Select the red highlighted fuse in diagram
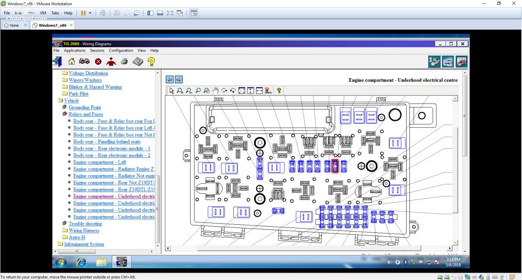 coord(335,166)
